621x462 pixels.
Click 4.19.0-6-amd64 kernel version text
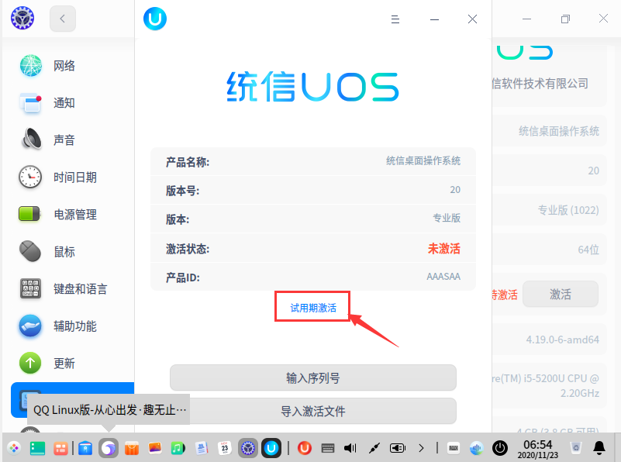pyautogui.click(x=562, y=340)
